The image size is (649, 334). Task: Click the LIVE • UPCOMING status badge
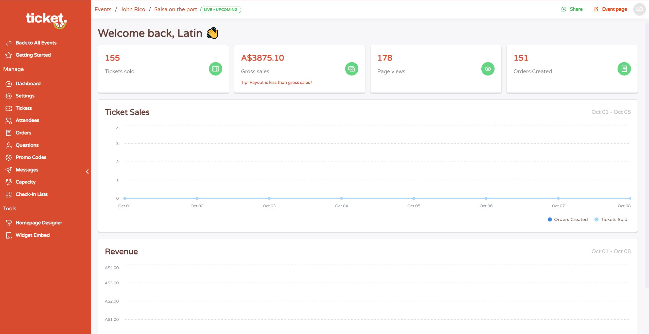click(221, 10)
